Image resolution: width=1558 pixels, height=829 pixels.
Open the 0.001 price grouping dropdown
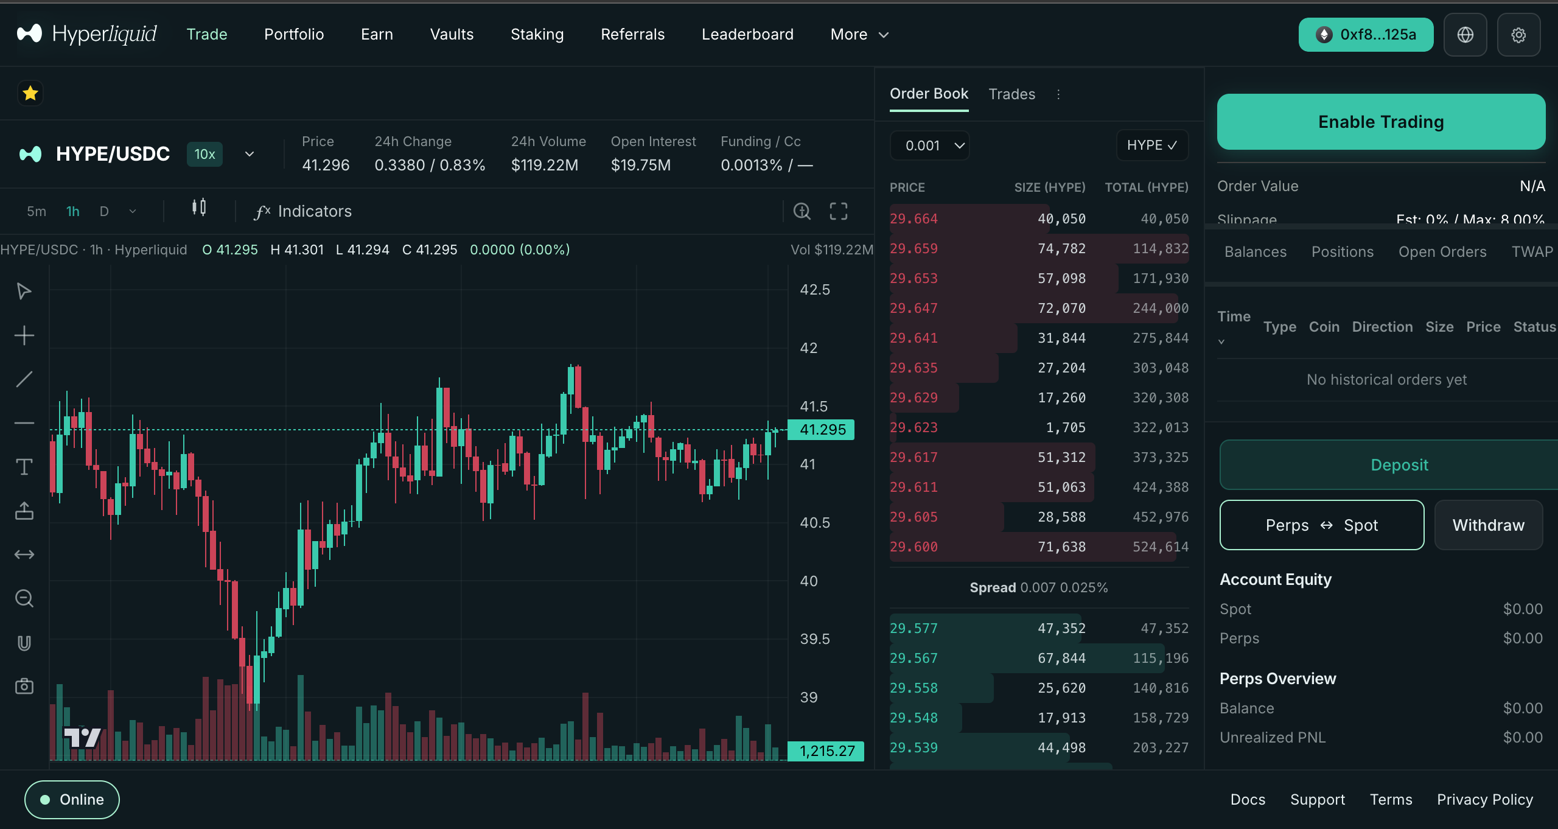pos(929,145)
